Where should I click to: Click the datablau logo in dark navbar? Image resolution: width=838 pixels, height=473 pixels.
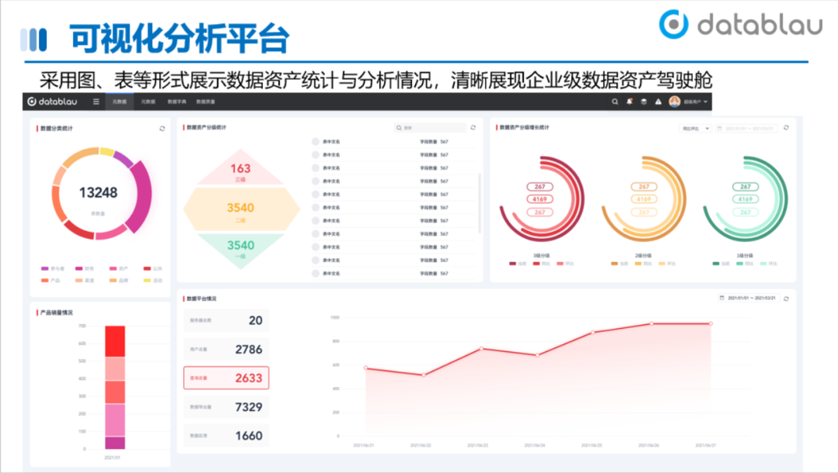tap(53, 102)
